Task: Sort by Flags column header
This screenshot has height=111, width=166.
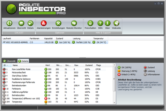Action: click(x=100, y=65)
